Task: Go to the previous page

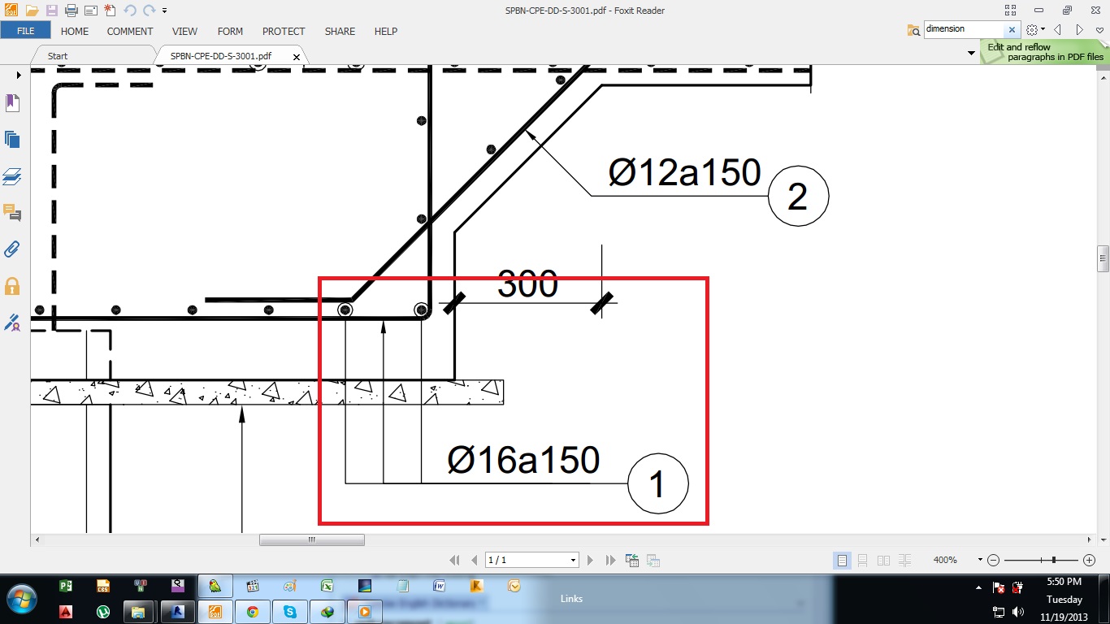Action: point(474,560)
